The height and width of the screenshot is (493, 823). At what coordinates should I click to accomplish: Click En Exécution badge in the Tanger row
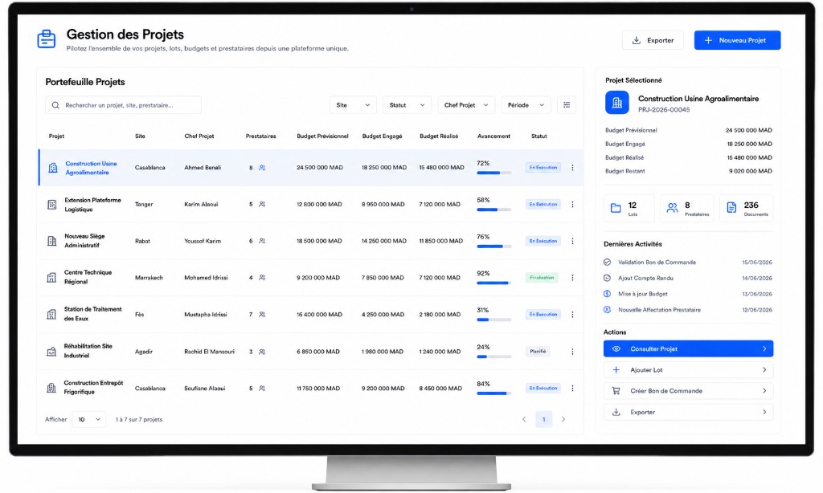[x=543, y=205]
